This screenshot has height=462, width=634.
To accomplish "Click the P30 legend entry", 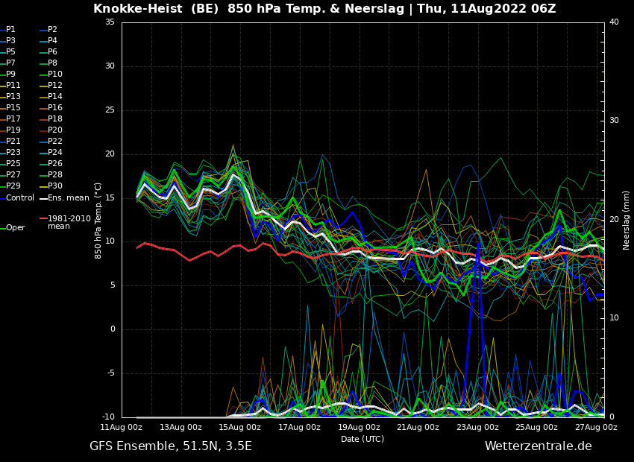I will [x=54, y=186].
